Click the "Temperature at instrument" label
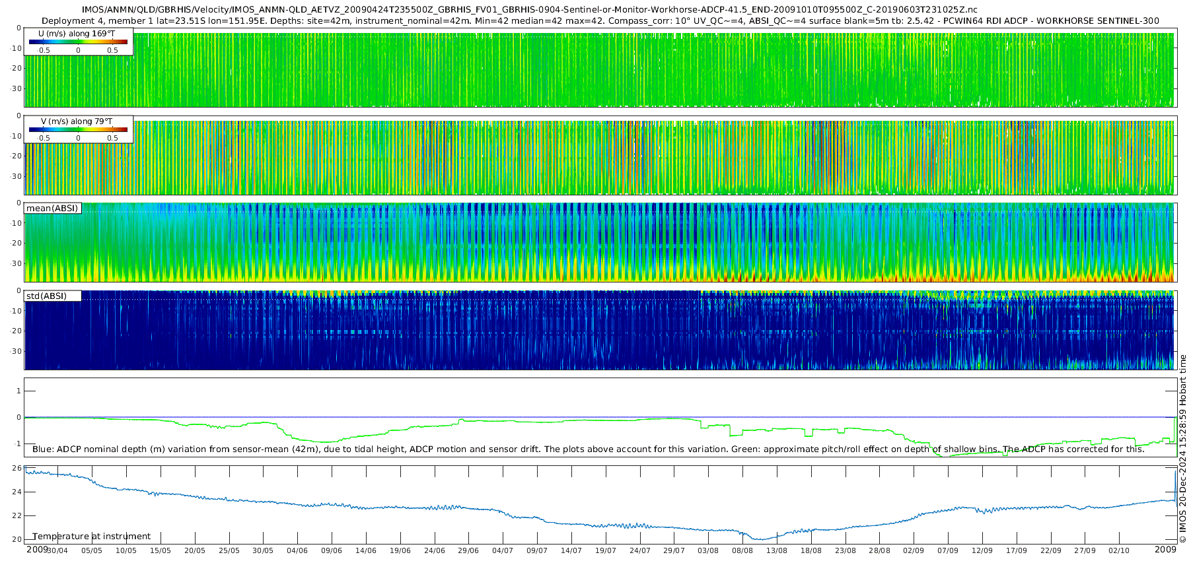1189x561 pixels. 92,537
